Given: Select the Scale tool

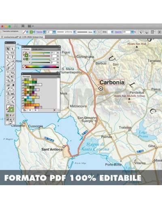Looking at the screenshot, I should pos(13,73).
